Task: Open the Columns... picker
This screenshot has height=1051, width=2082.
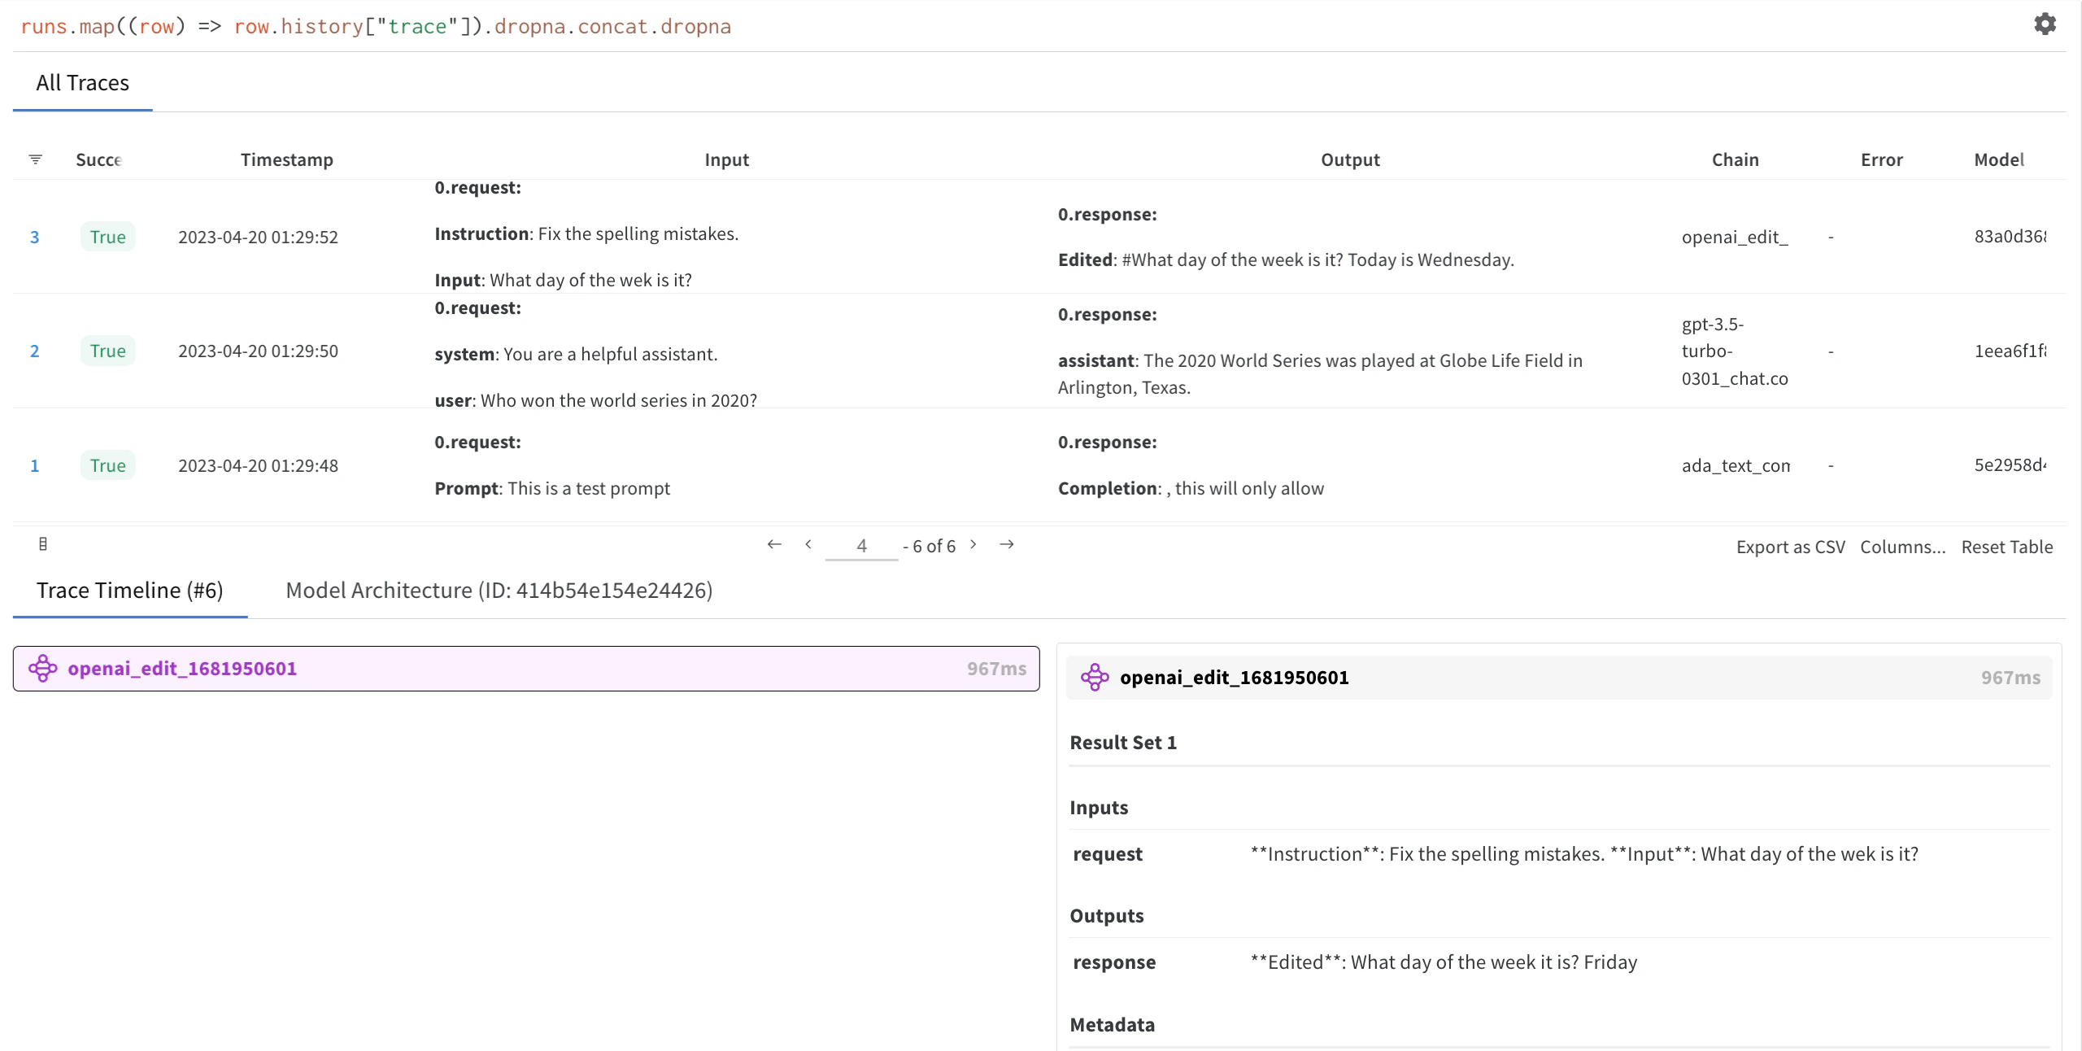Action: (1903, 546)
